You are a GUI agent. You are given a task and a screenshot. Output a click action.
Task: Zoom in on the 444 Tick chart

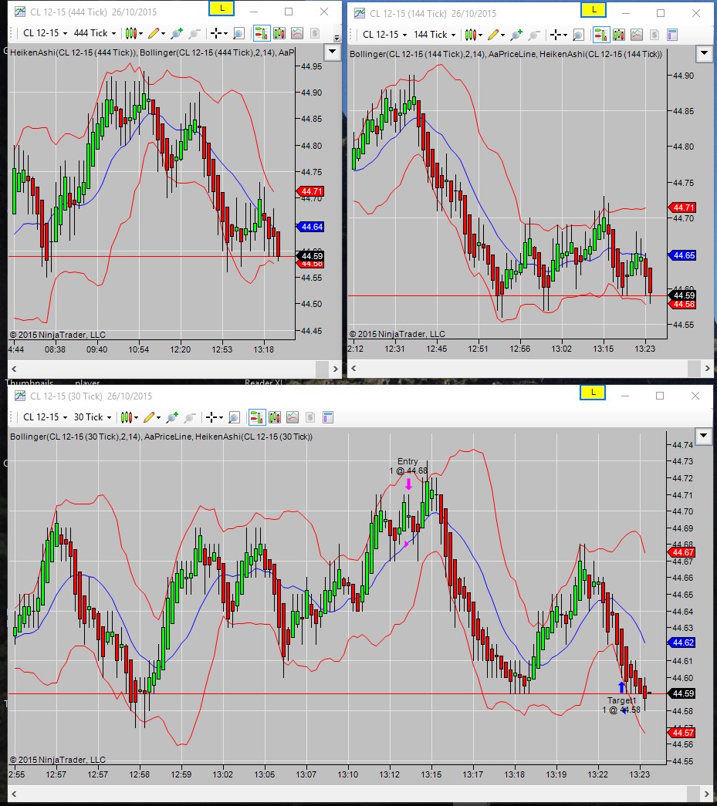177,33
